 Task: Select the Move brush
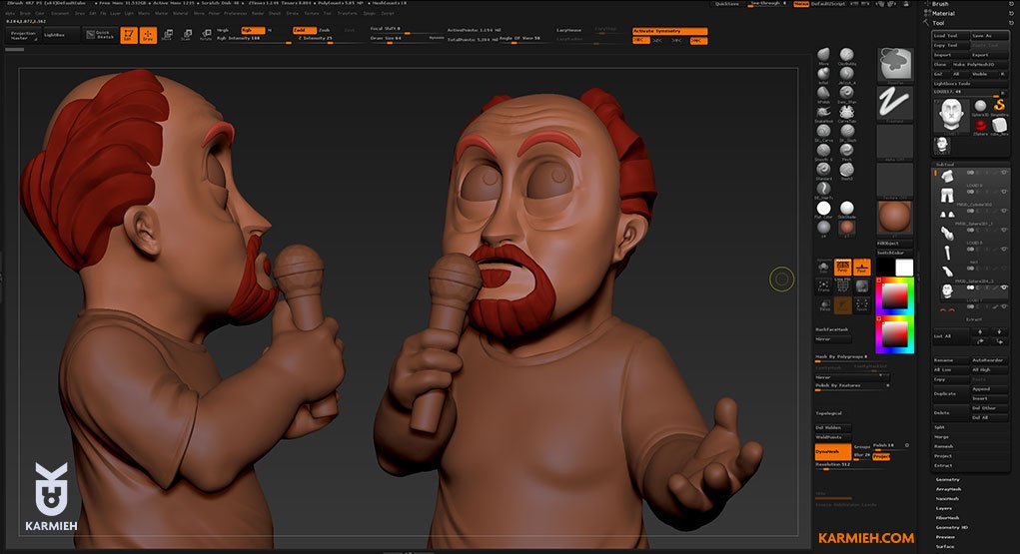click(823, 55)
